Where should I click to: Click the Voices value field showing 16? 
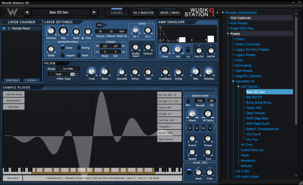tap(100, 31)
